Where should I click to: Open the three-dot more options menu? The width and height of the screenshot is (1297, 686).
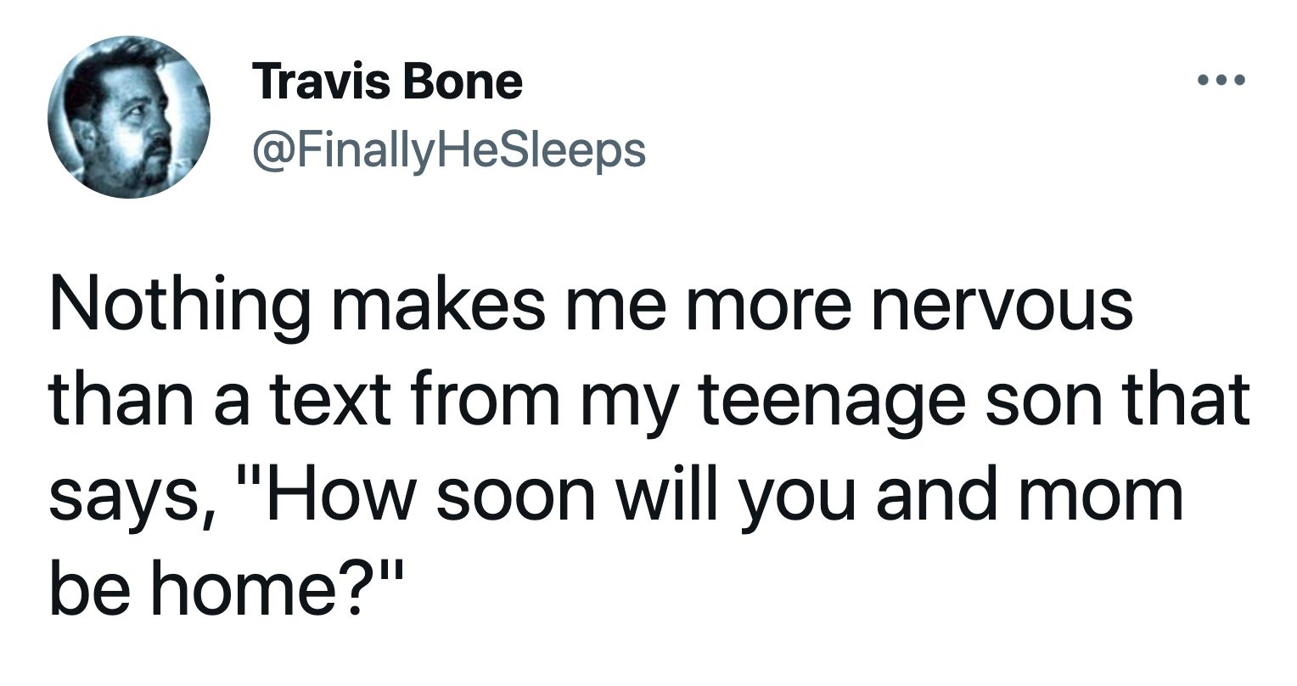coord(1221,82)
